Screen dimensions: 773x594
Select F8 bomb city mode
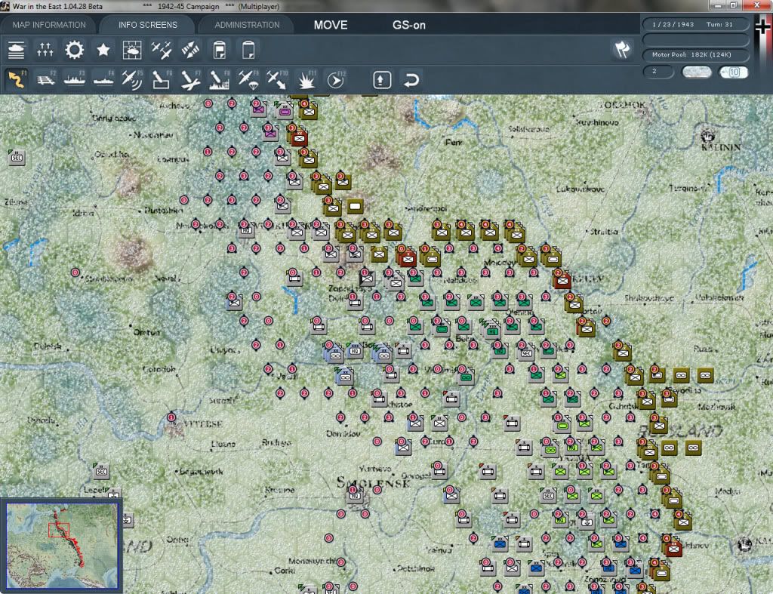[220, 79]
